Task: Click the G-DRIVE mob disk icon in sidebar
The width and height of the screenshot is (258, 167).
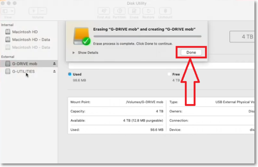Action: coord(8,64)
